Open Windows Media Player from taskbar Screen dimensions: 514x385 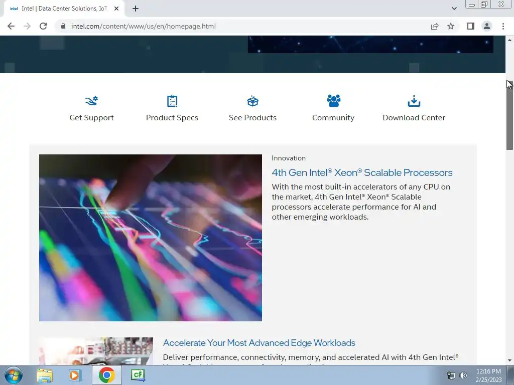(x=75, y=375)
